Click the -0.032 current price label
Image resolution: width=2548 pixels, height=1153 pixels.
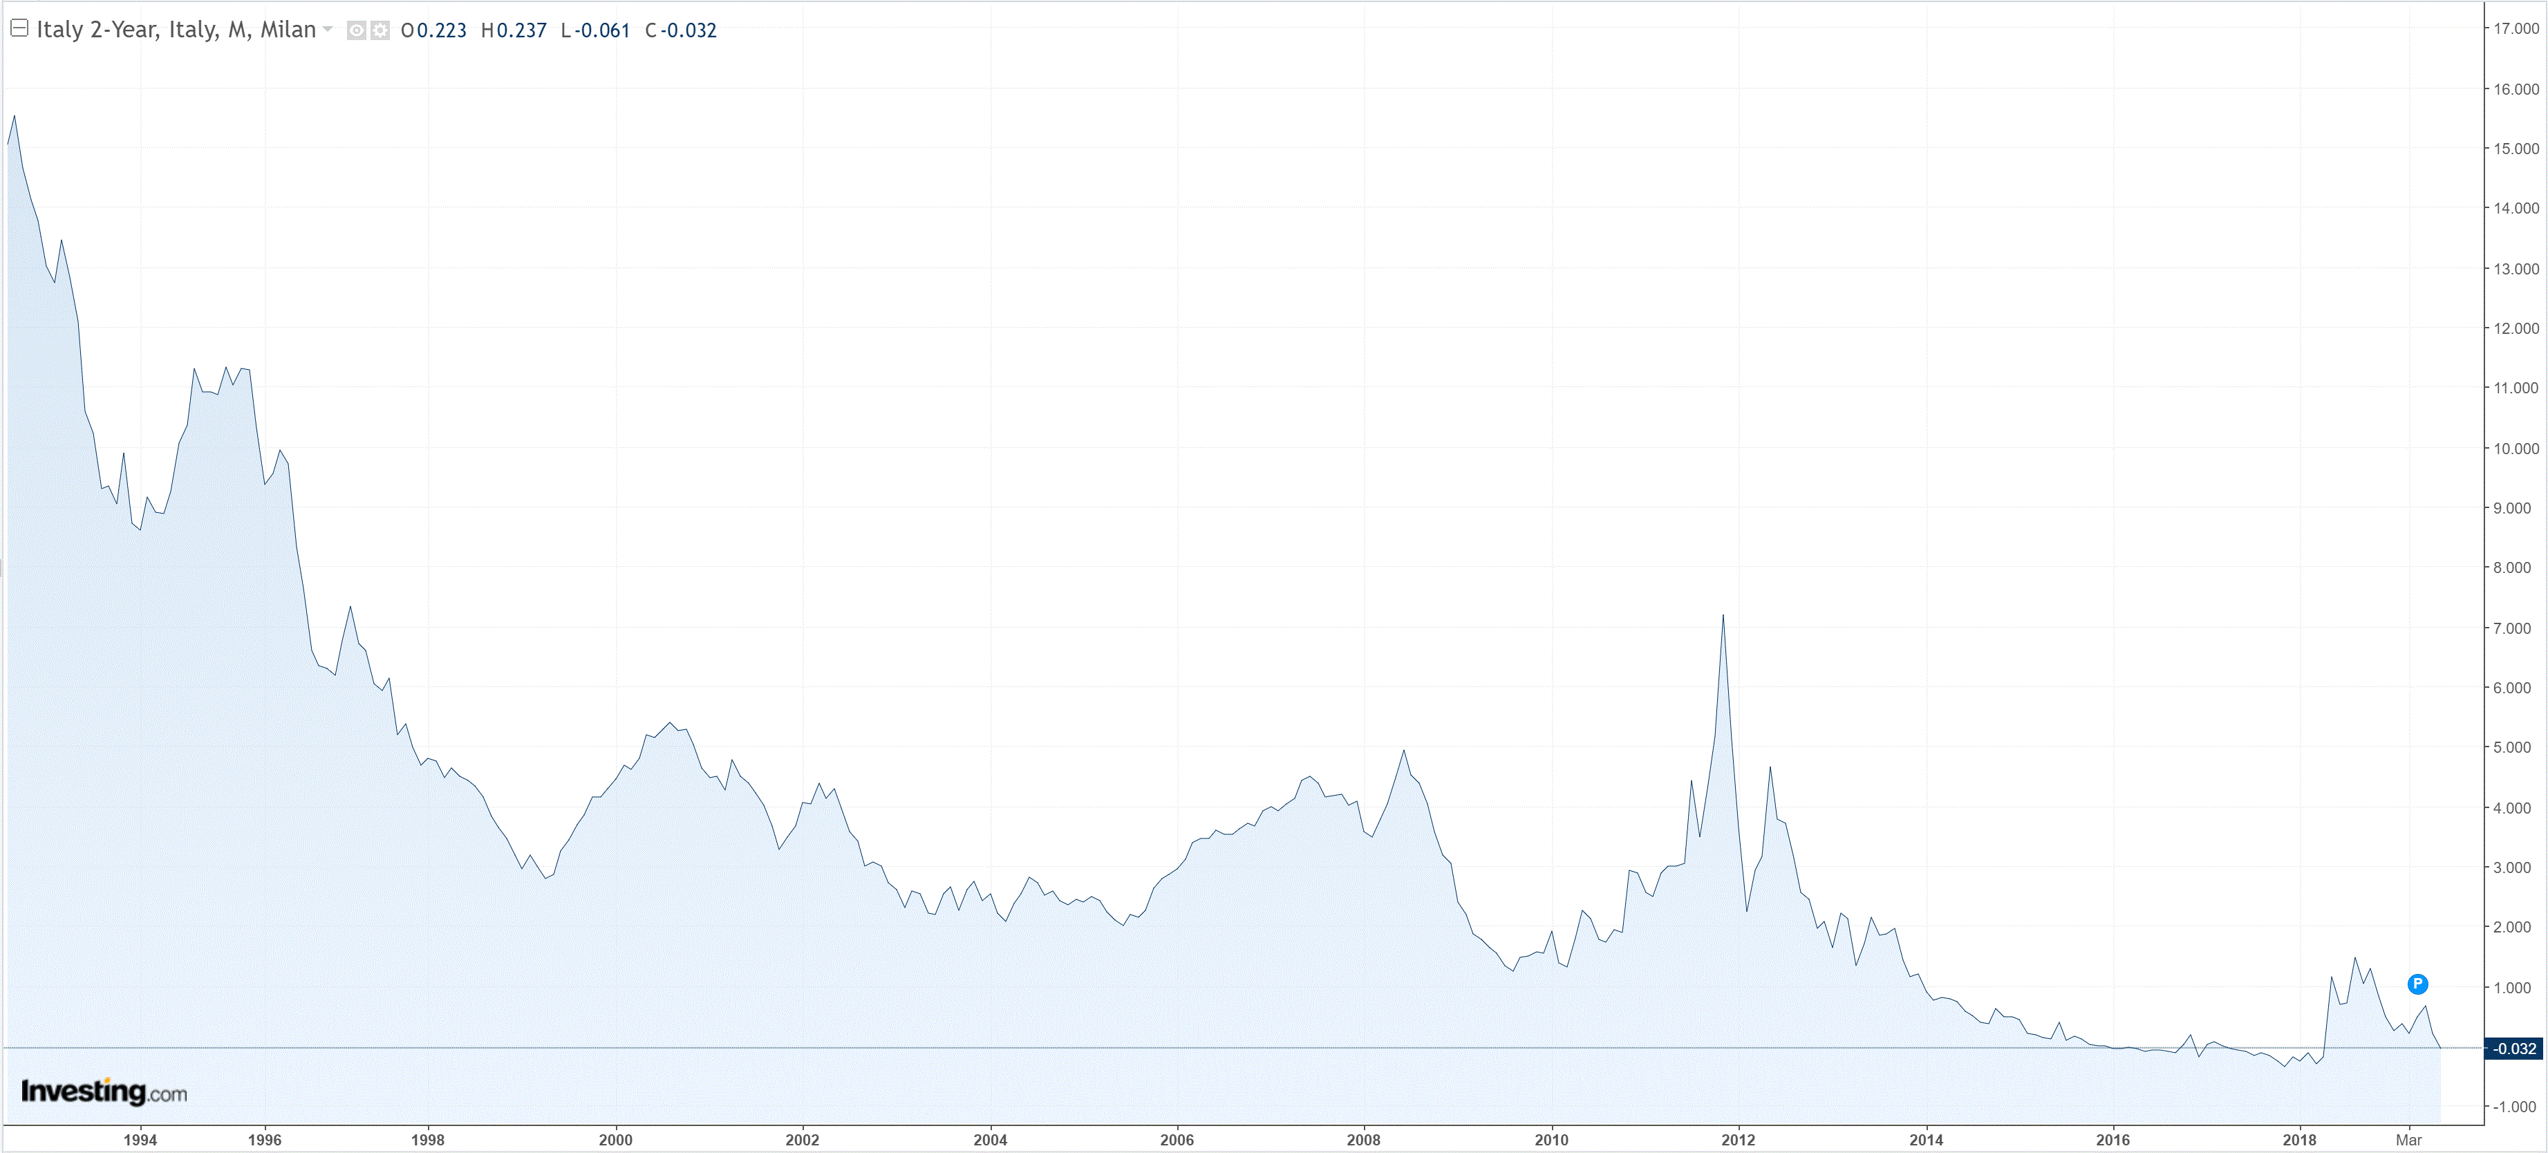click(x=2513, y=1048)
